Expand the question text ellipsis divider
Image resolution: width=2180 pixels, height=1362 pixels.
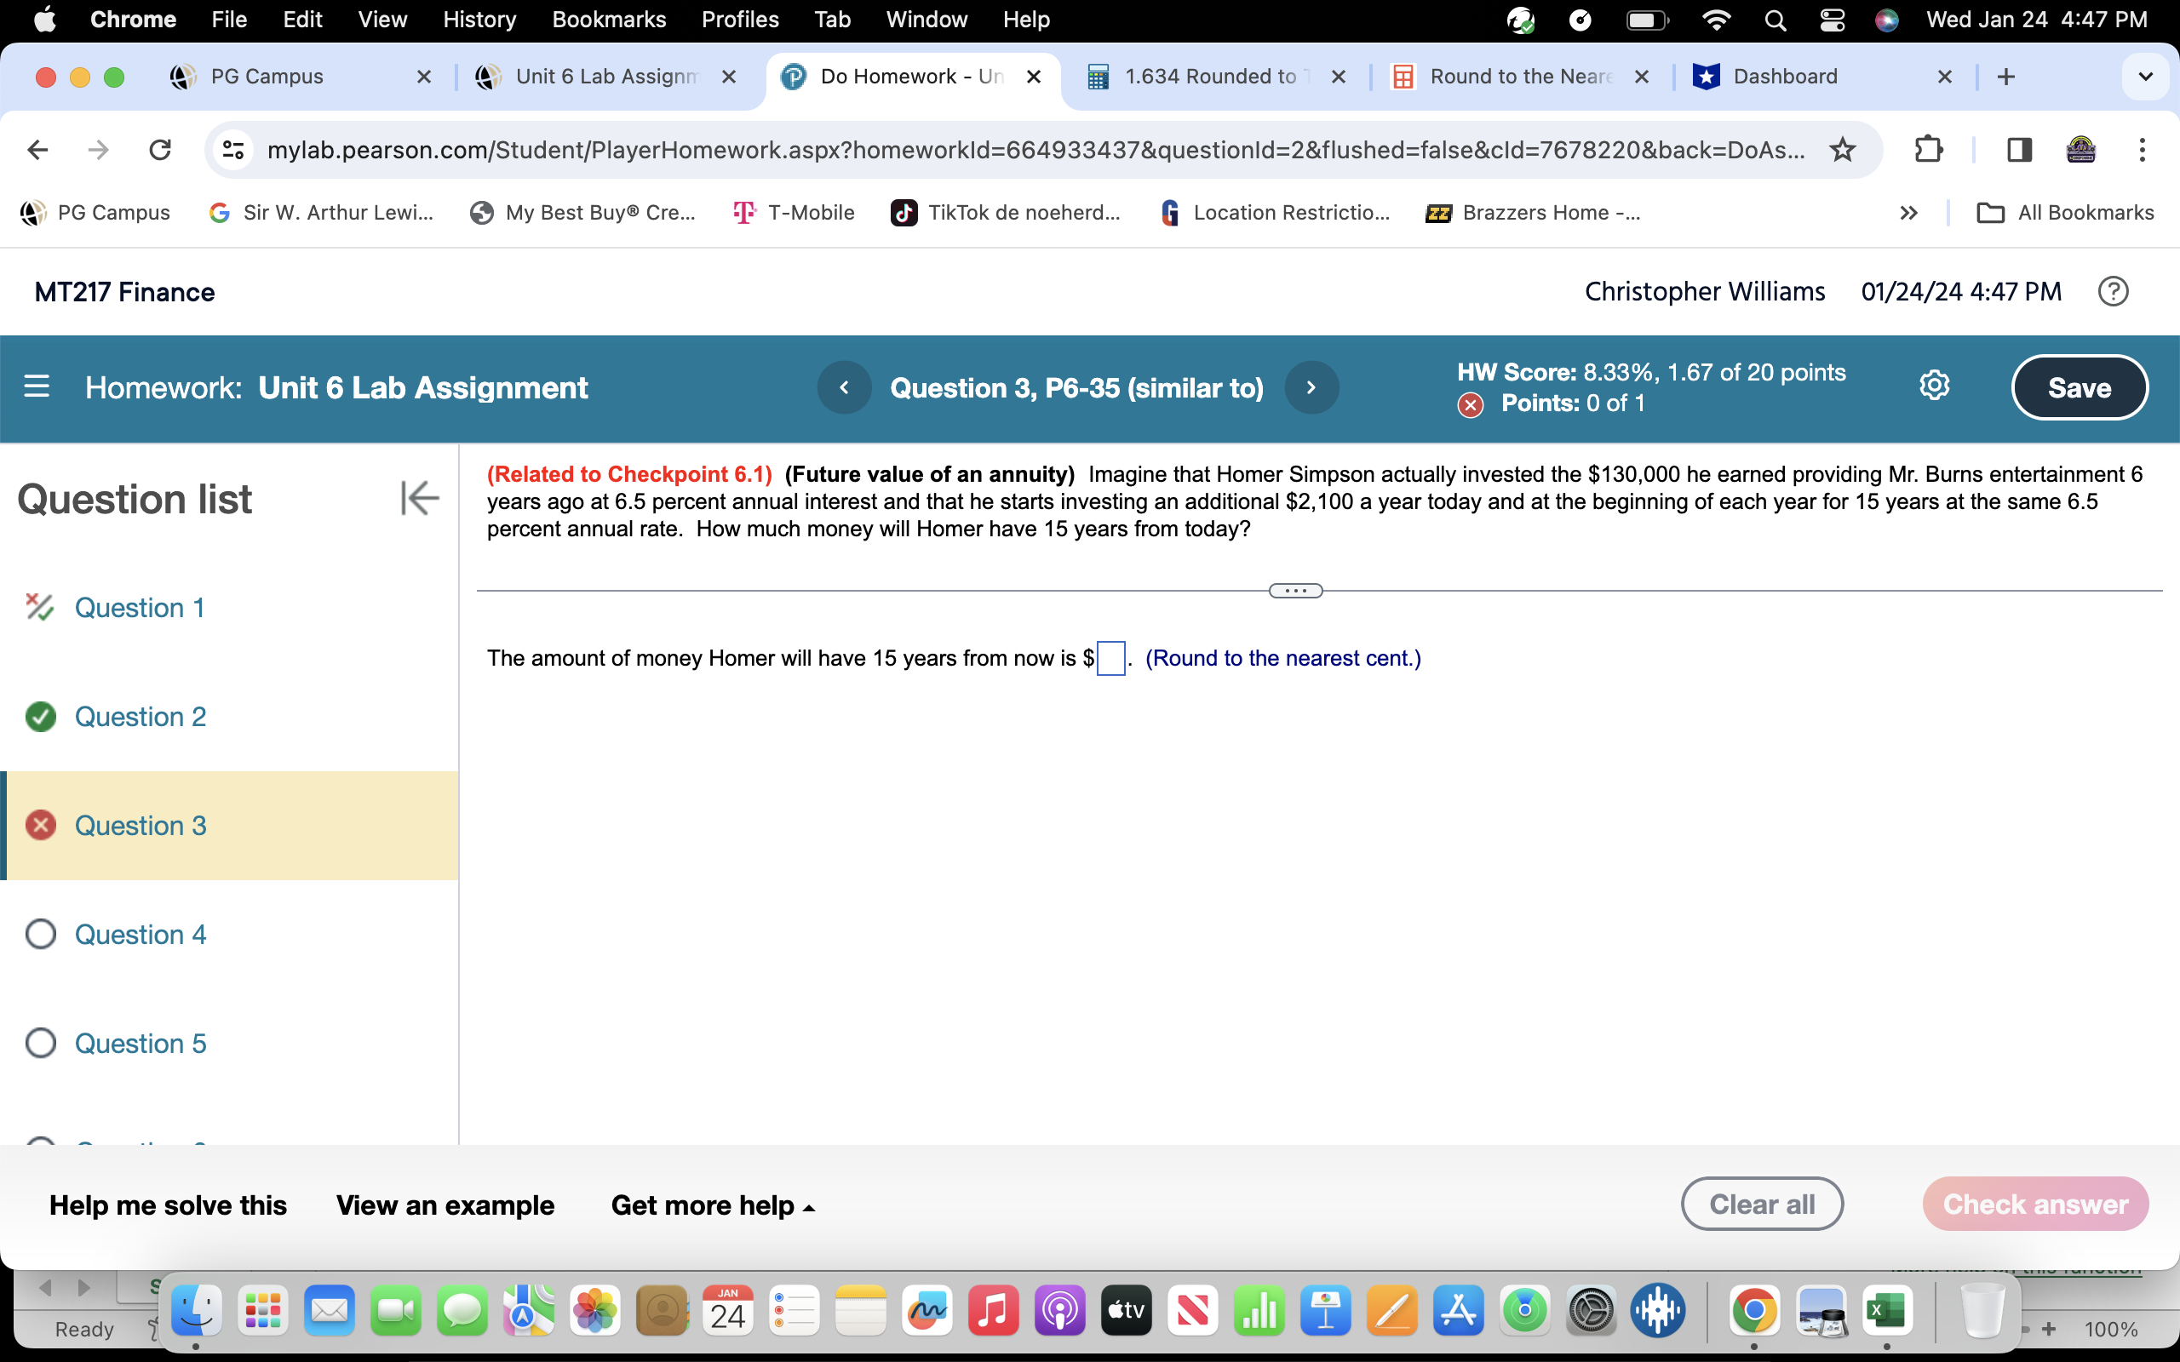tap(1294, 590)
